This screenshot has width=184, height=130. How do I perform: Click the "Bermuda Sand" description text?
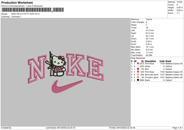tap(151, 75)
